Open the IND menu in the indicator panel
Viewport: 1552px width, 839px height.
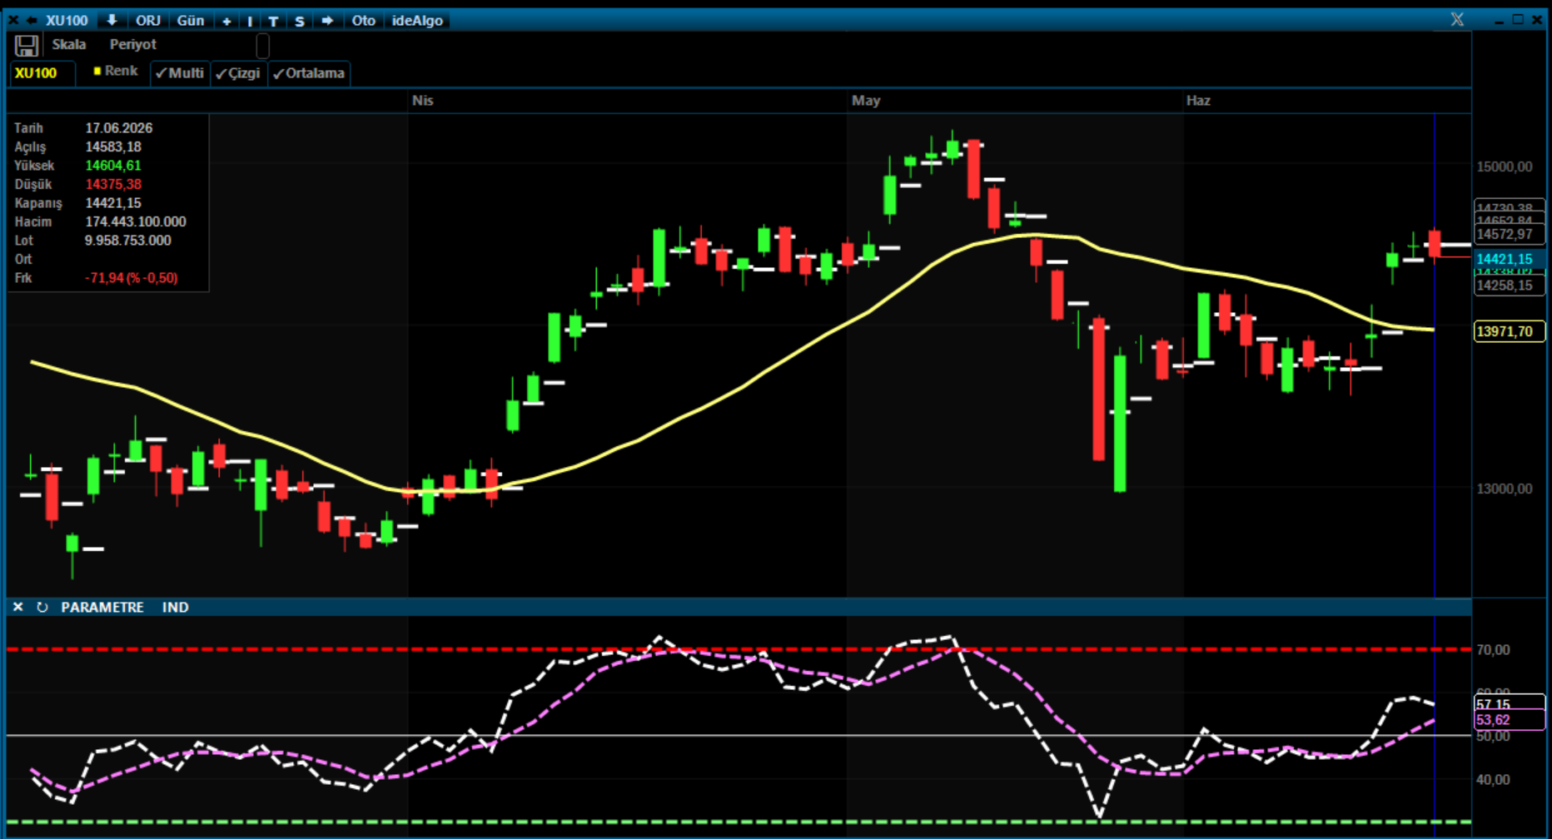point(175,608)
